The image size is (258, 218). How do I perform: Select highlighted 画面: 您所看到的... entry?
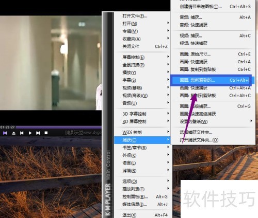(213, 80)
